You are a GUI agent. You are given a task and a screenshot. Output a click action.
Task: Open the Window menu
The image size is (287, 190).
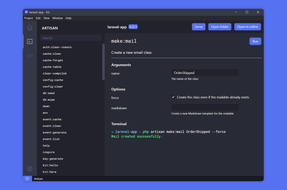(x=57, y=18)
